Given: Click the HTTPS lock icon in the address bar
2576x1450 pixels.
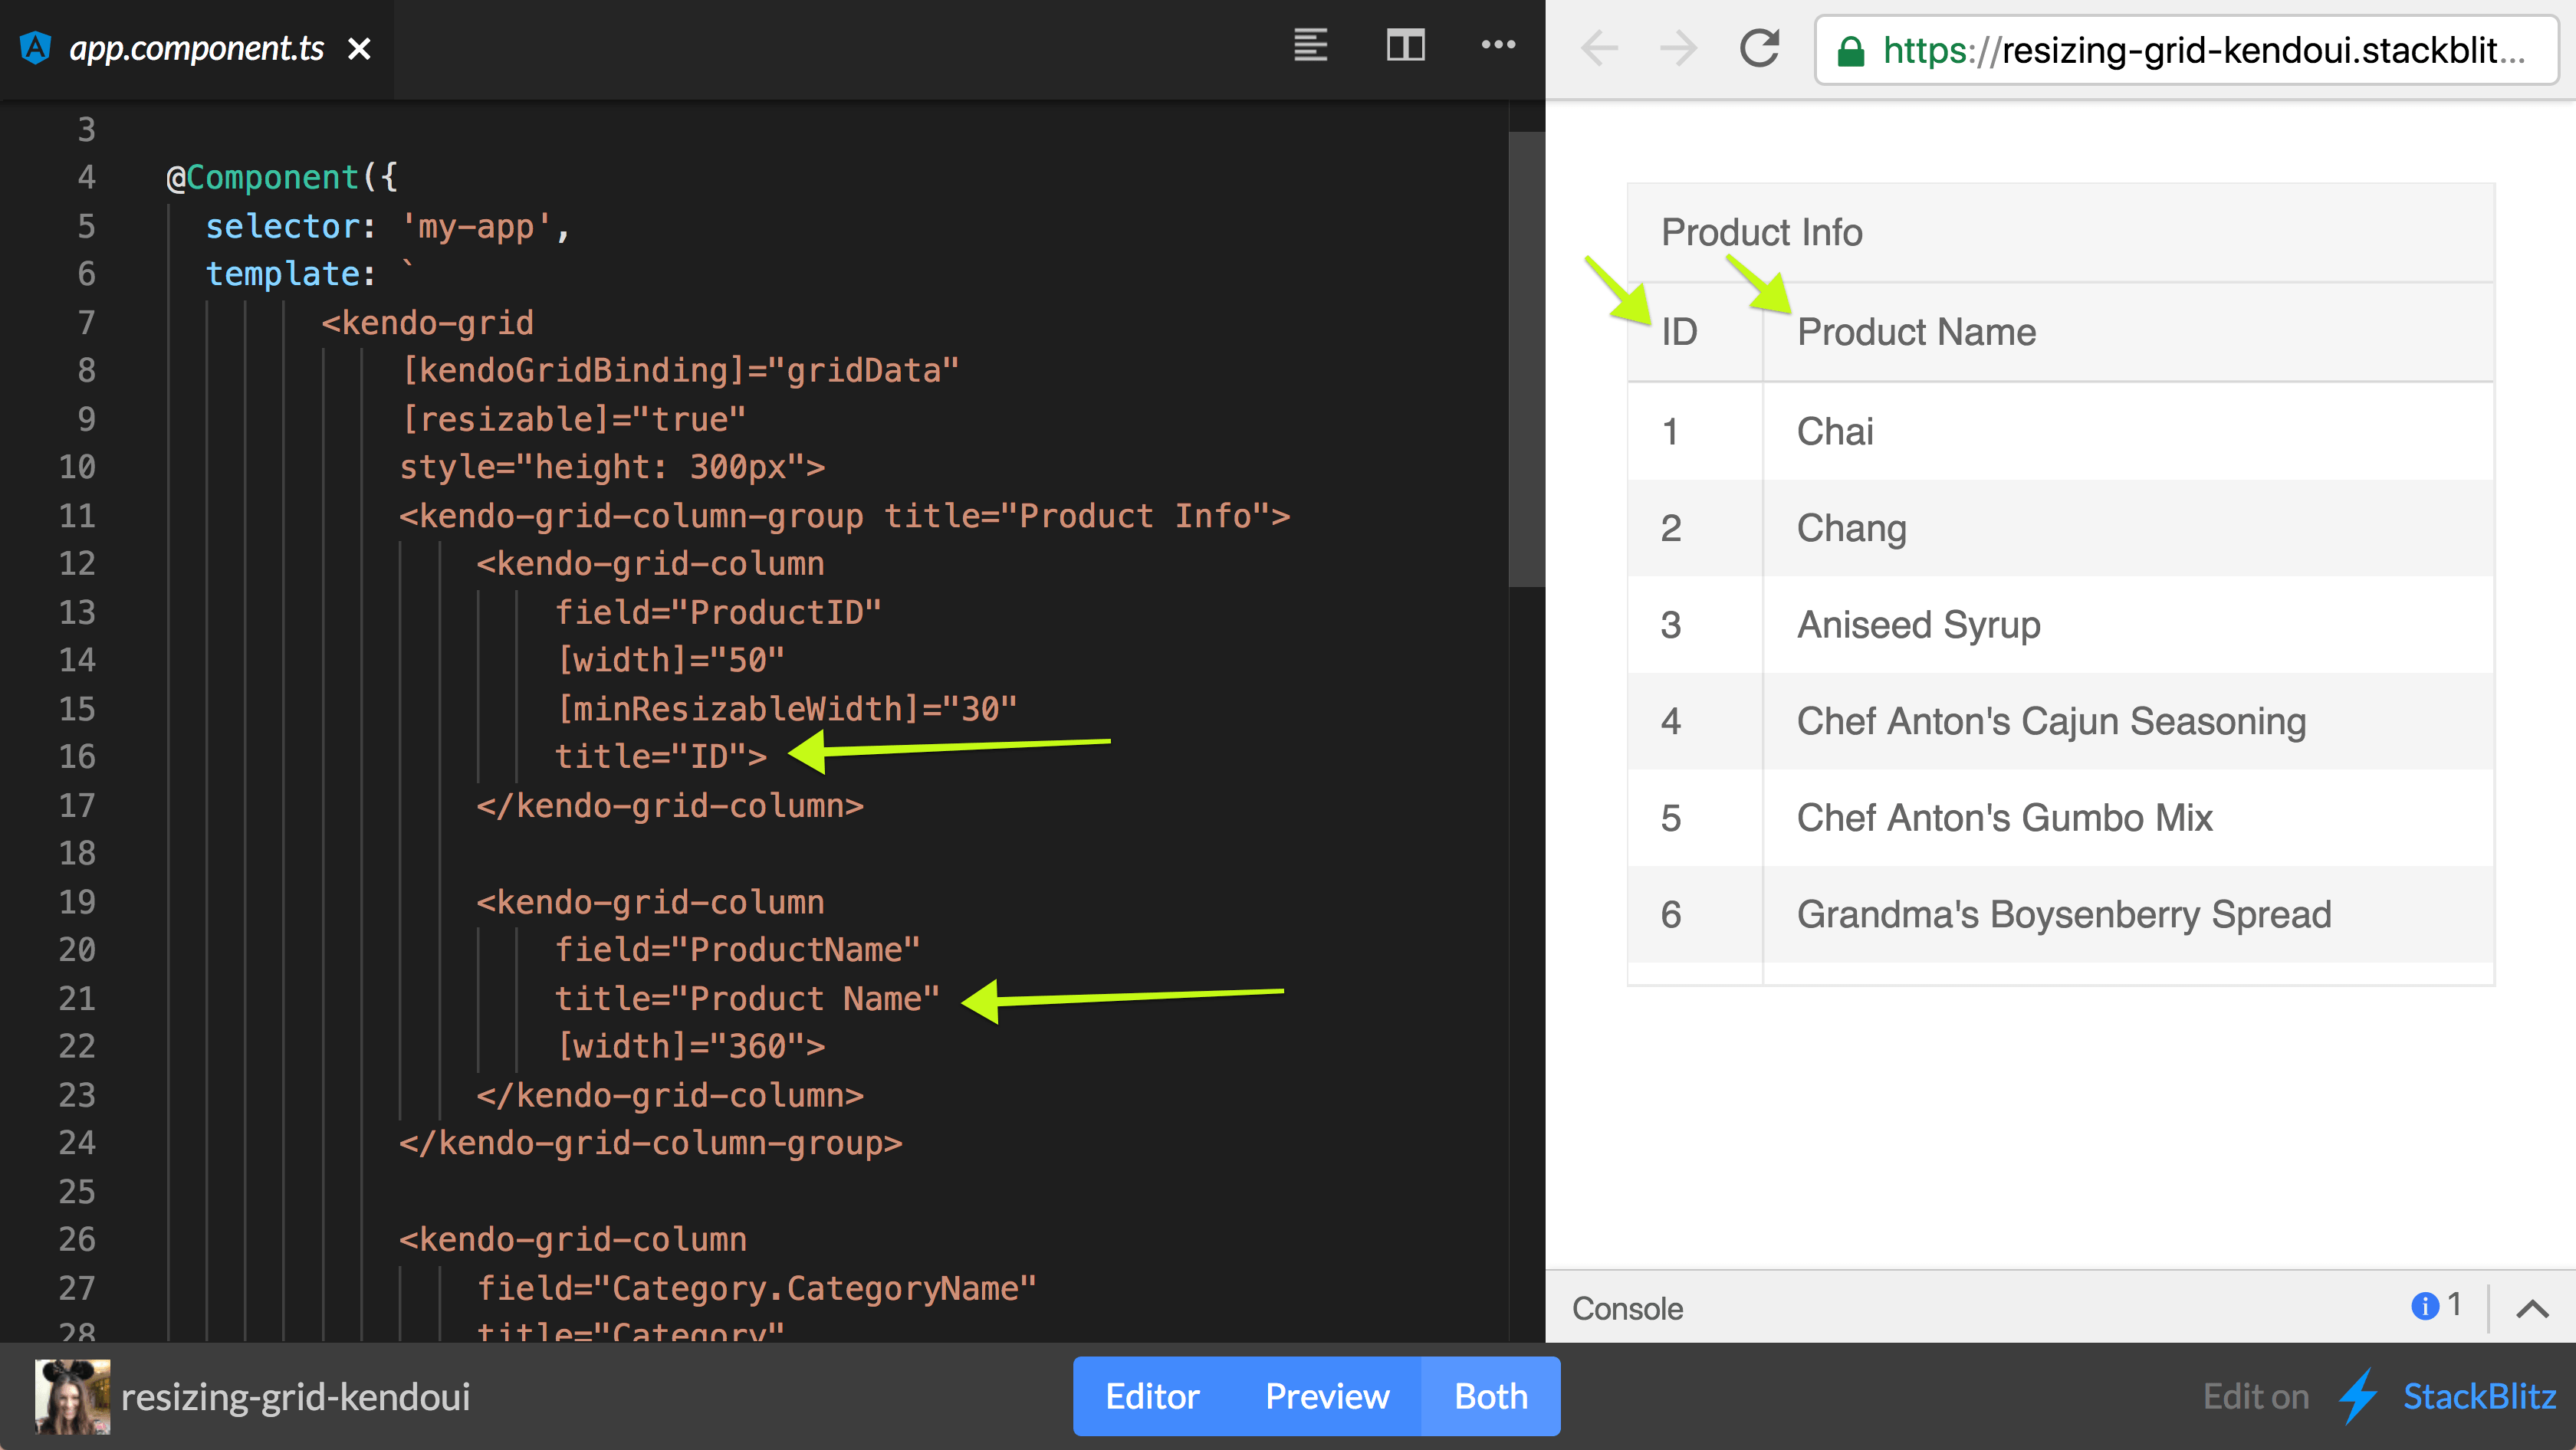Looking at the screenshot, I should click(x=1852, y=50).
